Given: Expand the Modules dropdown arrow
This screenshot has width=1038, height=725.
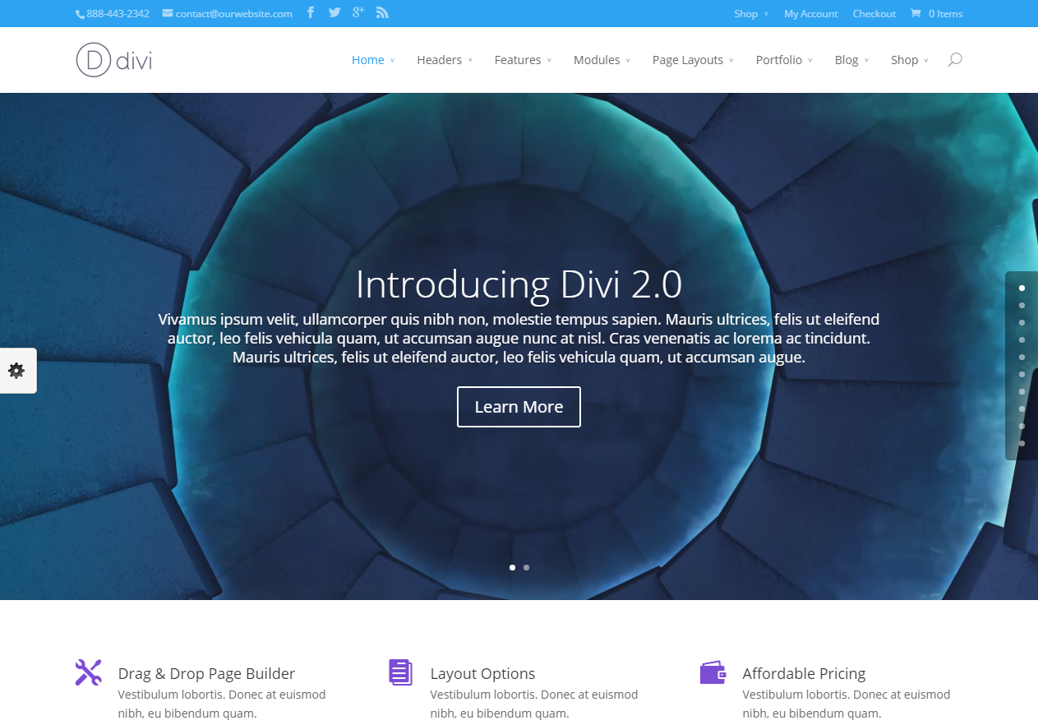Looking at the screenshot, I should pos(628,60).
